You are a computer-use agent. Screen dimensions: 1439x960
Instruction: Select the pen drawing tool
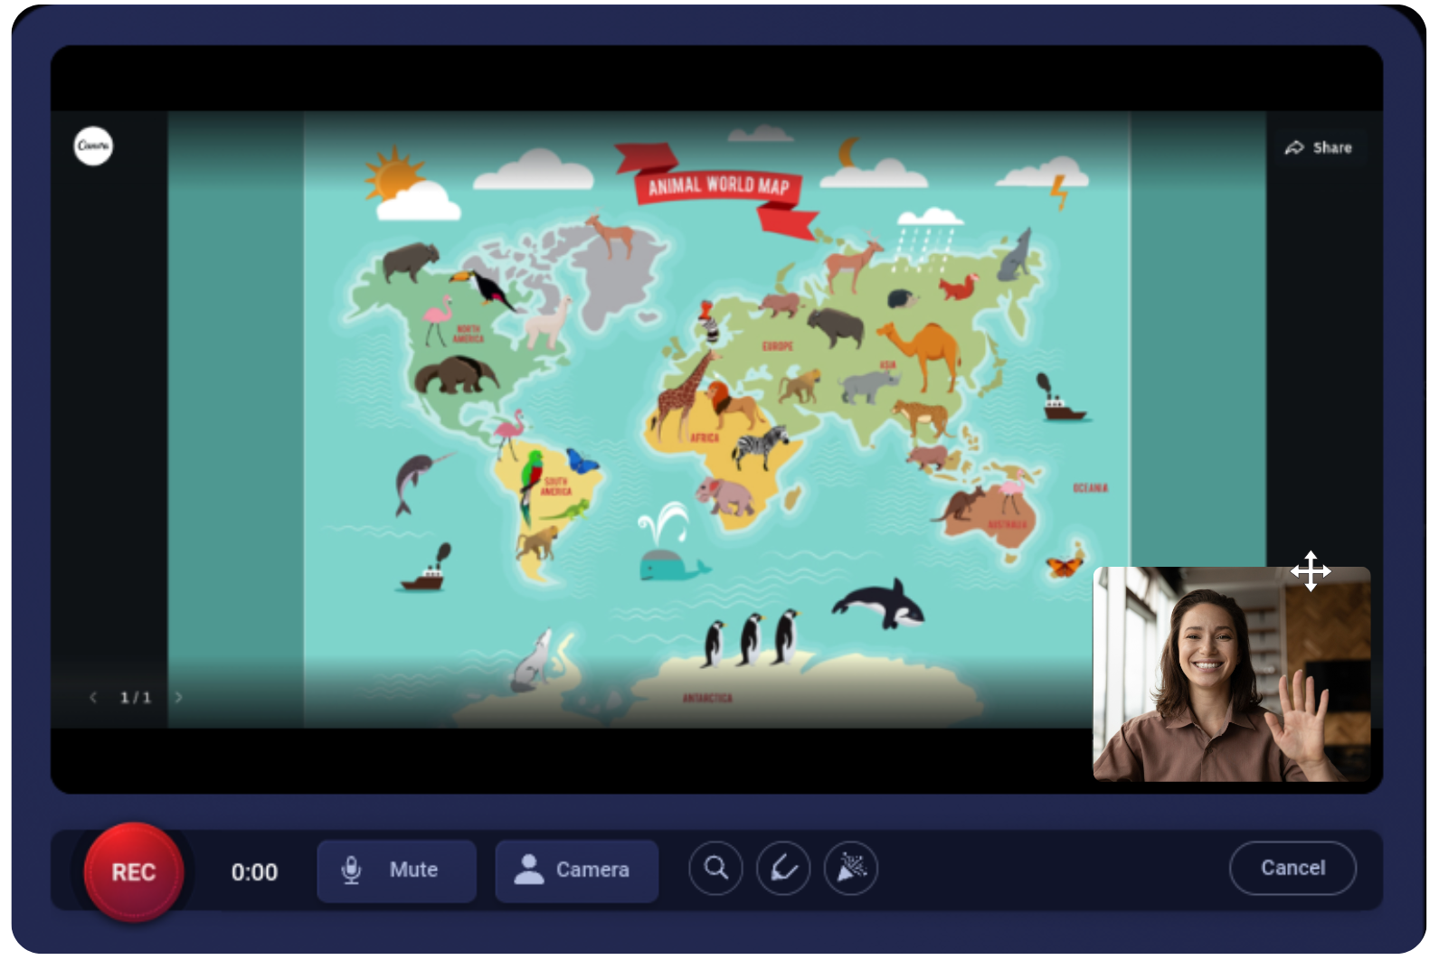pos(783,869)
